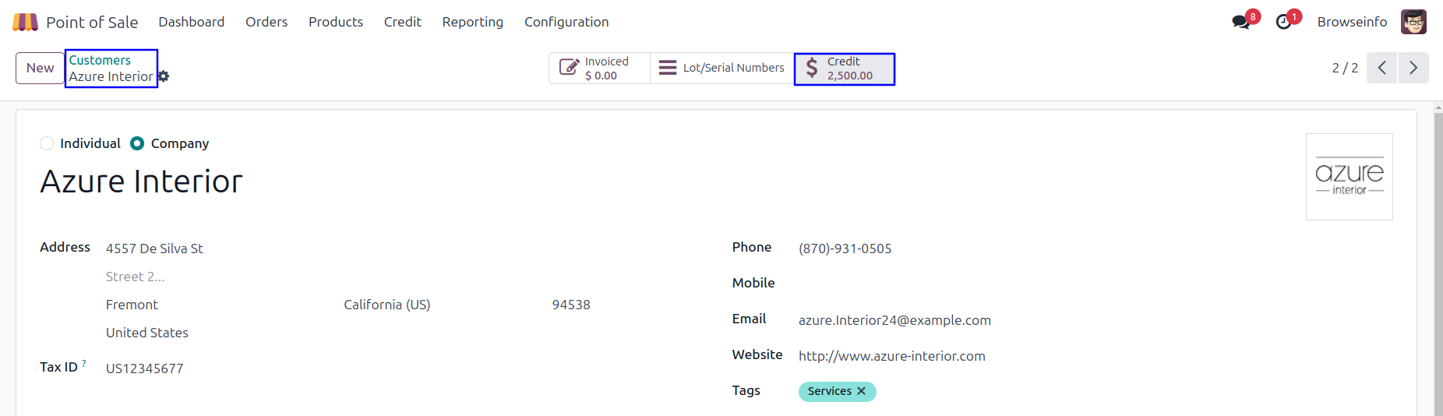Click the Point of Sale app logo icon
The height and width of the screenshot is (416, 1443).
[25, 22]
